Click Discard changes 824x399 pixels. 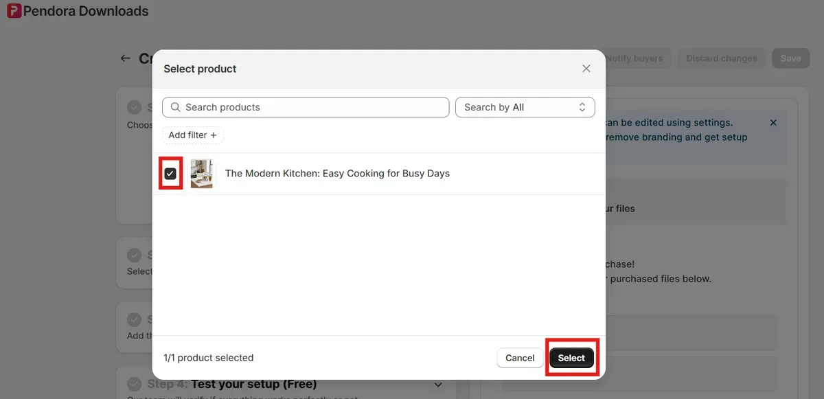(x=722, y=58)
